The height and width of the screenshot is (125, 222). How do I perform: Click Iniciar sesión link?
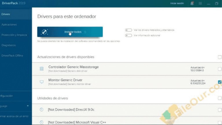(x=177, y=3)
